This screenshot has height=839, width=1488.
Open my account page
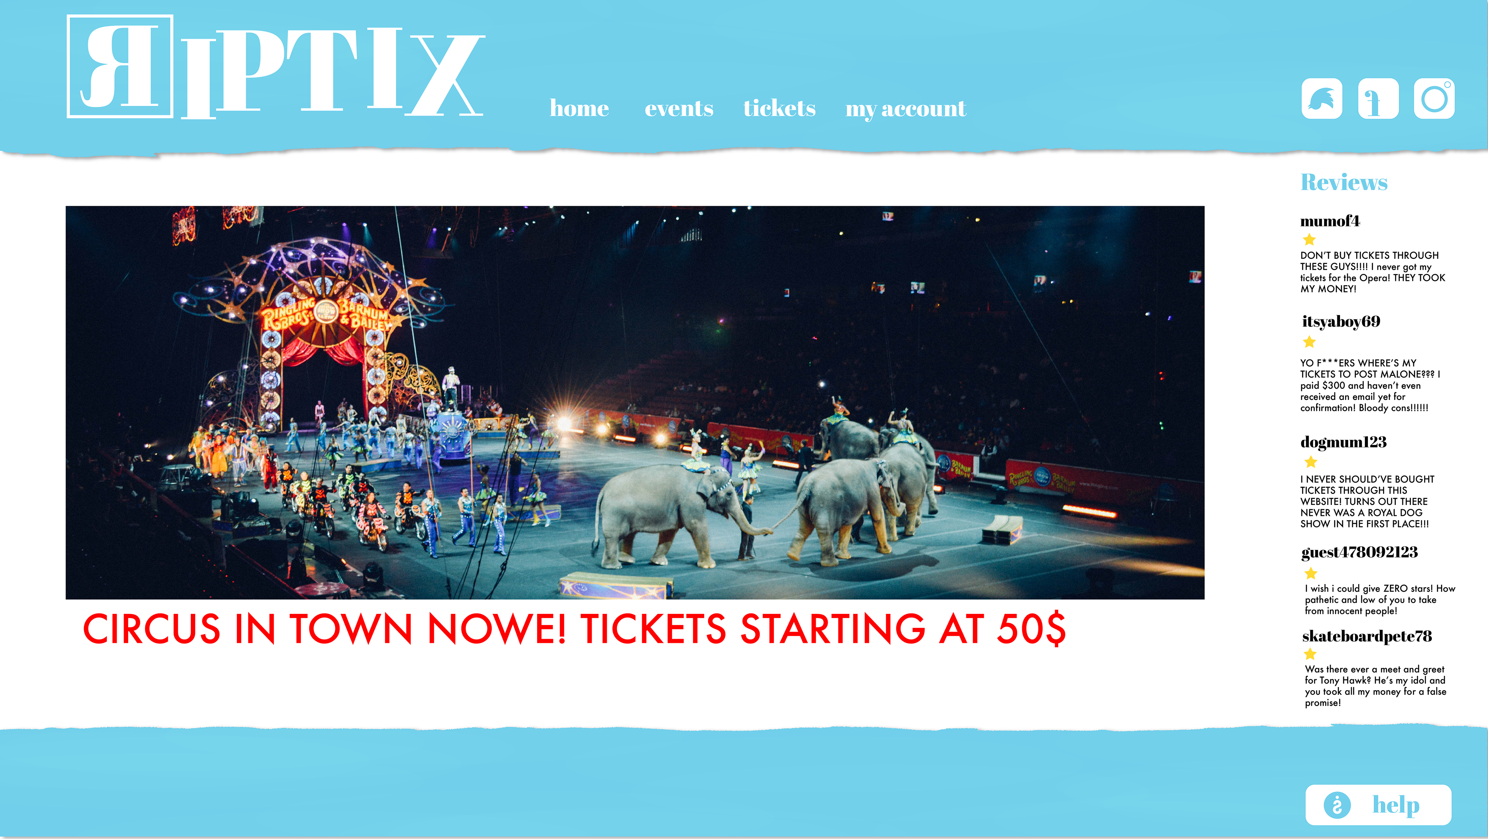906,109
